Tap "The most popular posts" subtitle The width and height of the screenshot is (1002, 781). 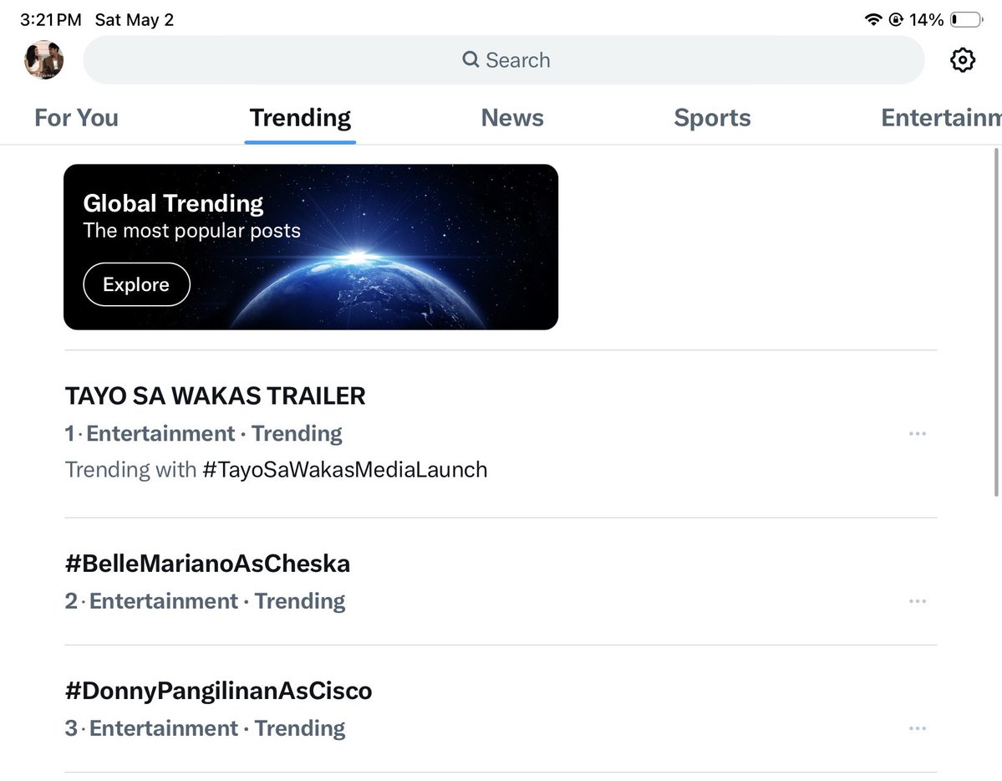click(191, 230)
